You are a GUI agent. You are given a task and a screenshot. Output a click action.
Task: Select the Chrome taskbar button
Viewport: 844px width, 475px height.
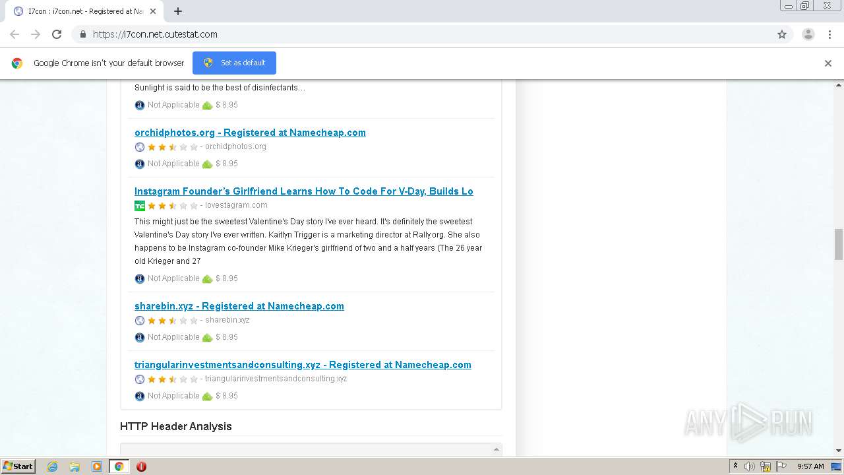click(119, 466)
